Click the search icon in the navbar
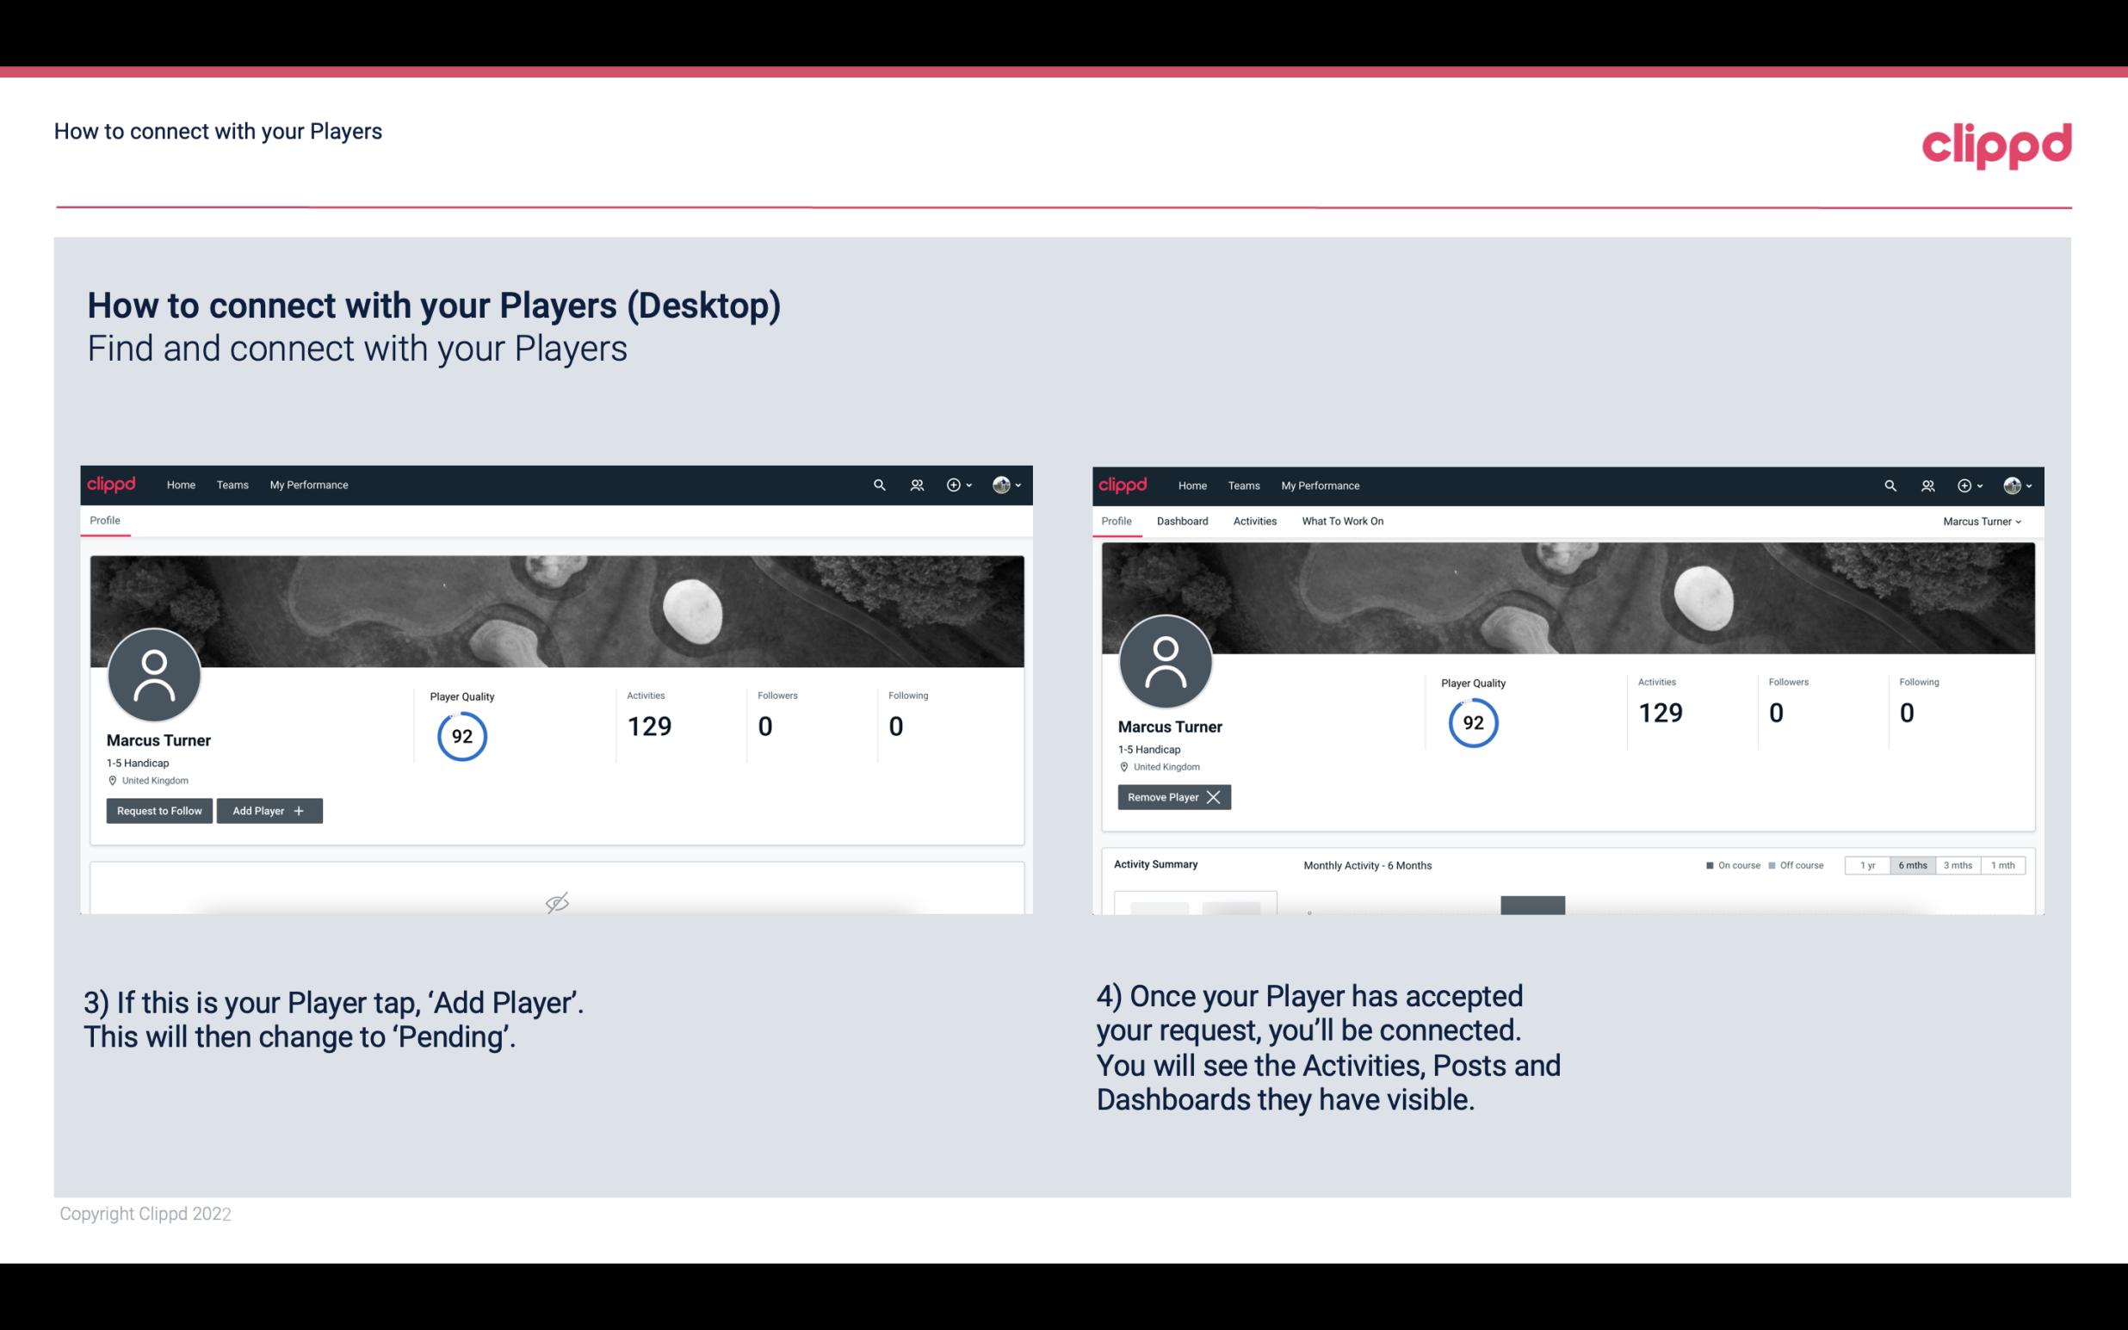This screenshot has width=2128, height=1330. (x=878, y=484)
